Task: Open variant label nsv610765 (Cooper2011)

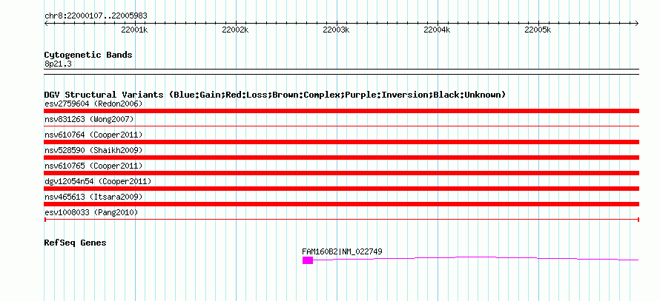Action: tap(93, 166)
